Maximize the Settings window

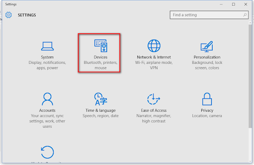(233, 4)
